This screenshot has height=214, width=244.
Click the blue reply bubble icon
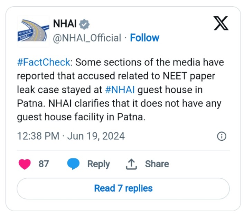pyautogui.click(x=73, y=164)
